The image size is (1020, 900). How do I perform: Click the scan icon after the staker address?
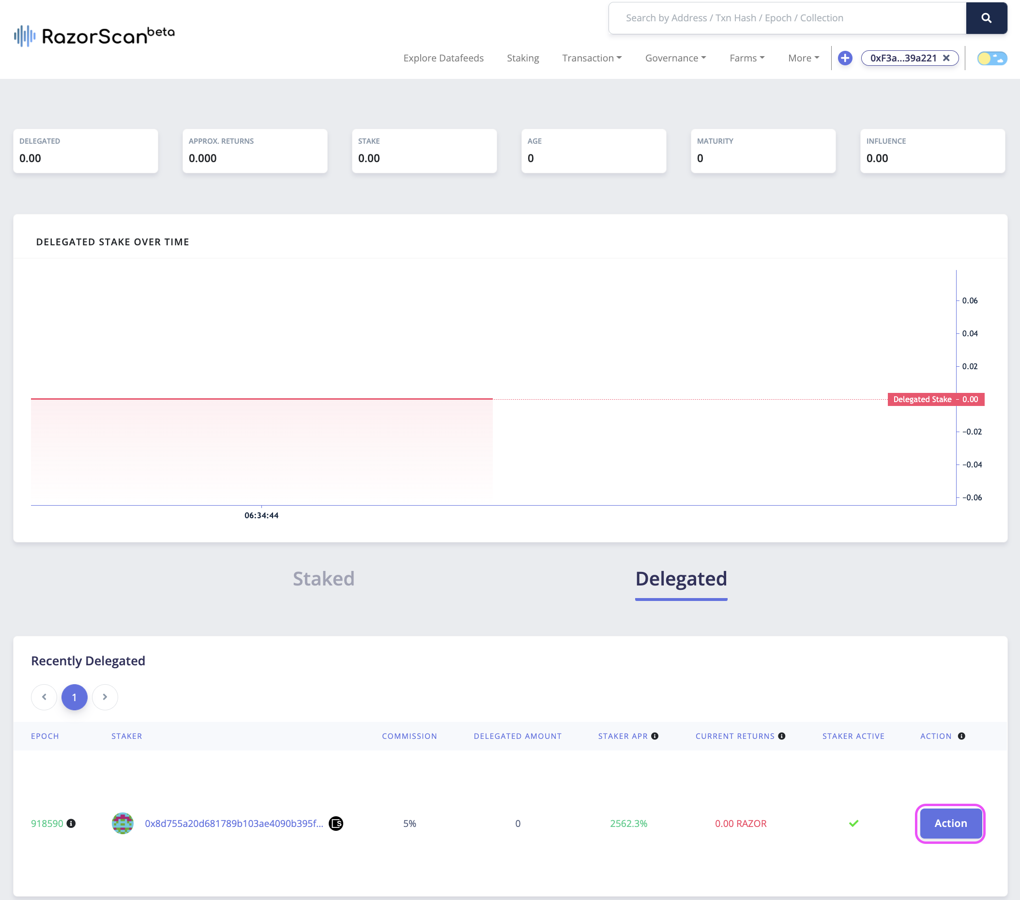[x=336, y=824]
